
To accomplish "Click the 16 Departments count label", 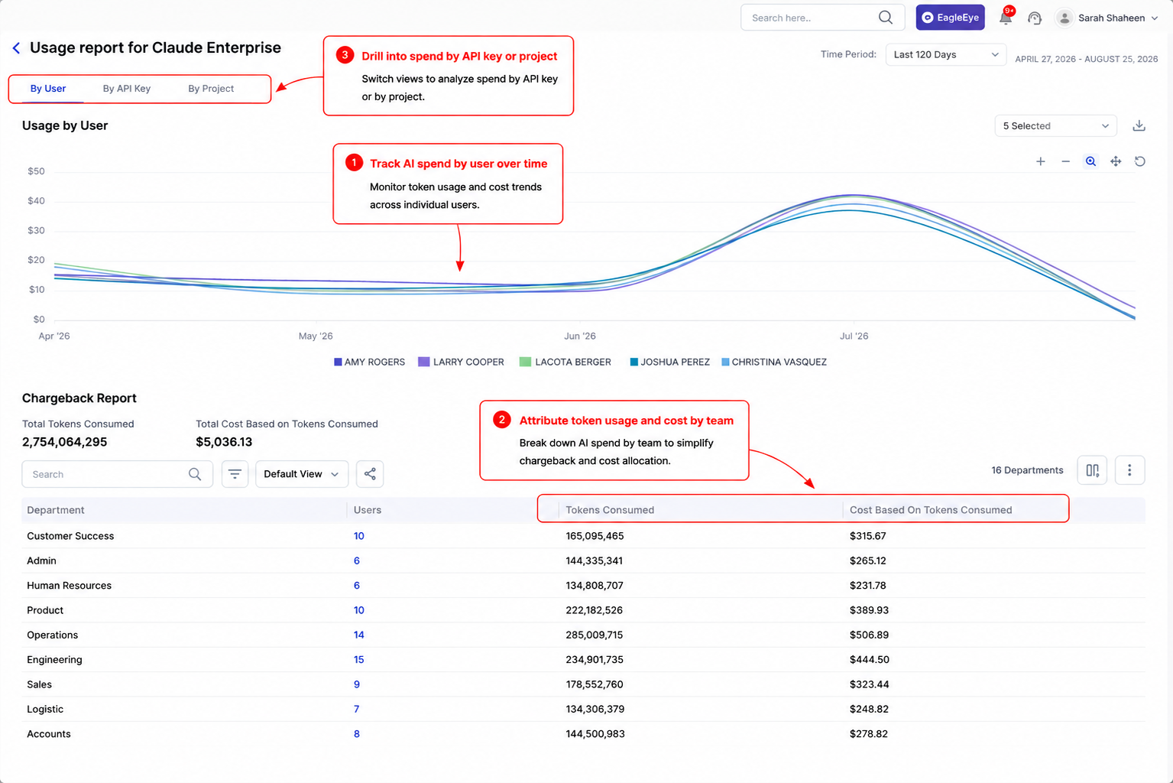I will tap(1027, 470).
